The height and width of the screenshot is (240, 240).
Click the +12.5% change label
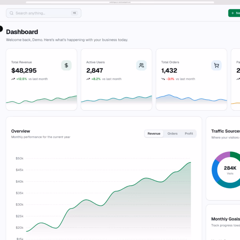point(22,79)
